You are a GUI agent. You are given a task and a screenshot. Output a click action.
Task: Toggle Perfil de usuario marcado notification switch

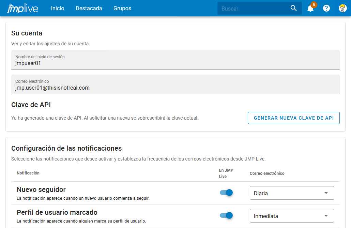tap(226, 215)
